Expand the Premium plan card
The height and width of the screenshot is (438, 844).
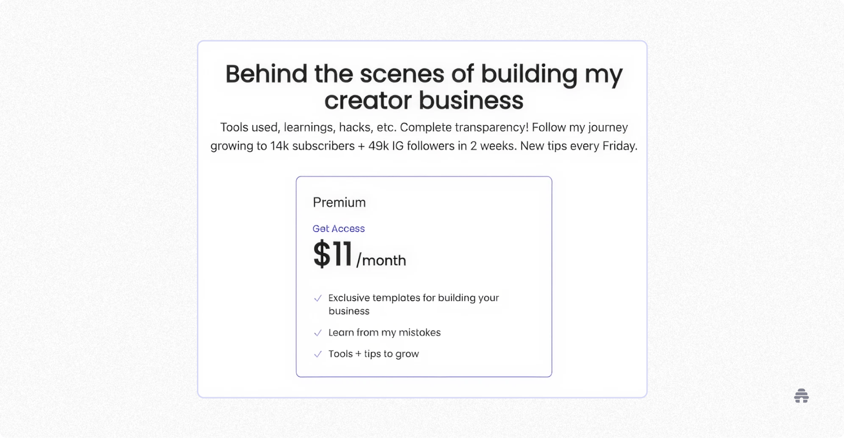[x=423, y=275]
